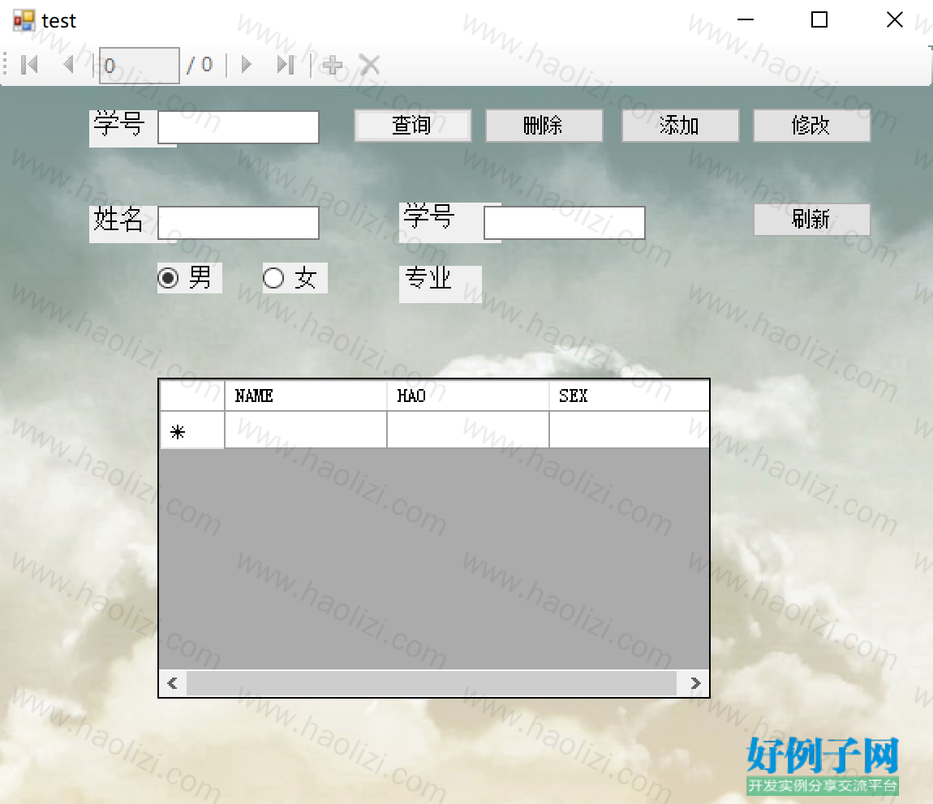This screenshot has height=804, width=933.
Task: Click the 添加 button
Action: [x=680, y=126]
